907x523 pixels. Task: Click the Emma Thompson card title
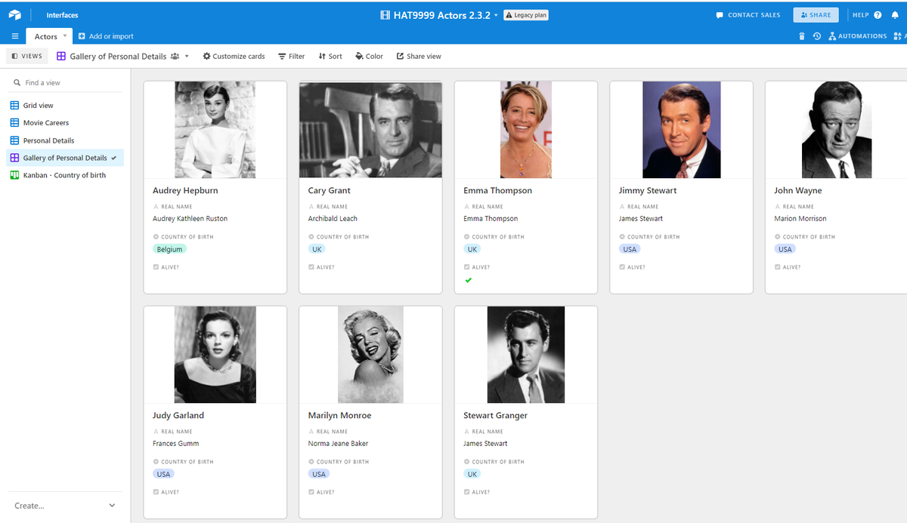point(497,190)
